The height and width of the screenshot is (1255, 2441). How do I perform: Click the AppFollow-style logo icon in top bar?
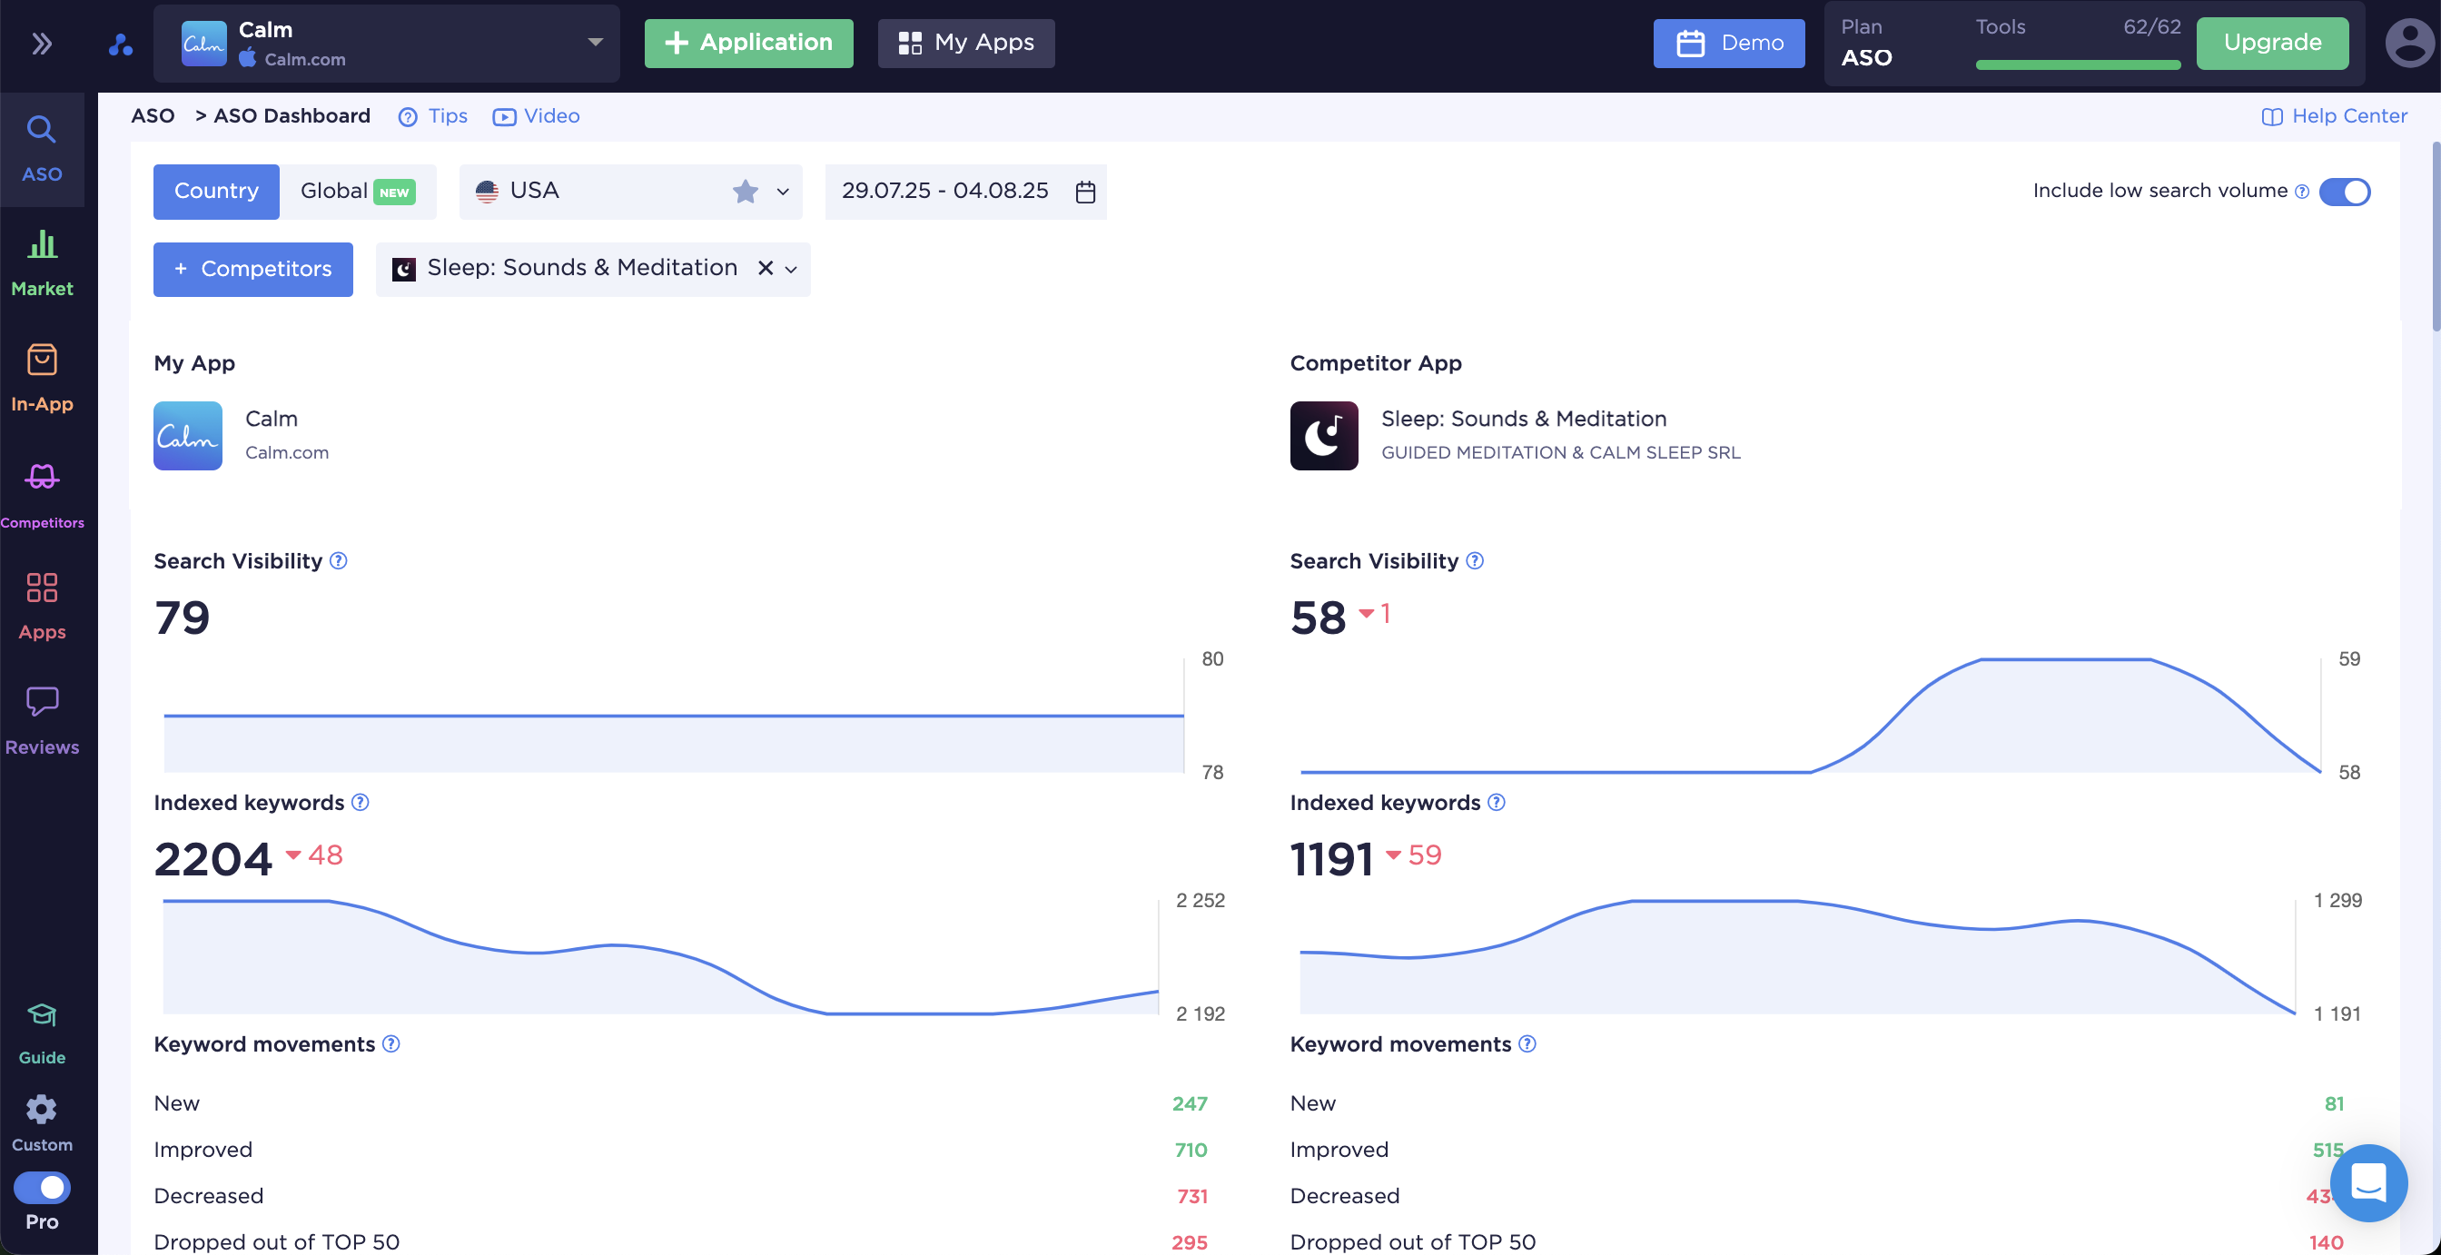click(x=121, y=44)
